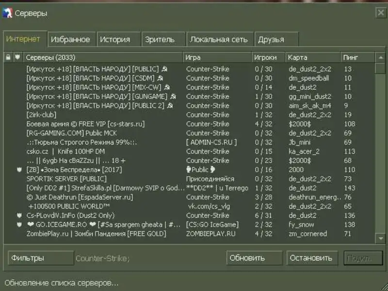Viewport: 388px width, 291px height.
Task: Click shield icon on the Зона Беспредела row
Action: [19, 170]
